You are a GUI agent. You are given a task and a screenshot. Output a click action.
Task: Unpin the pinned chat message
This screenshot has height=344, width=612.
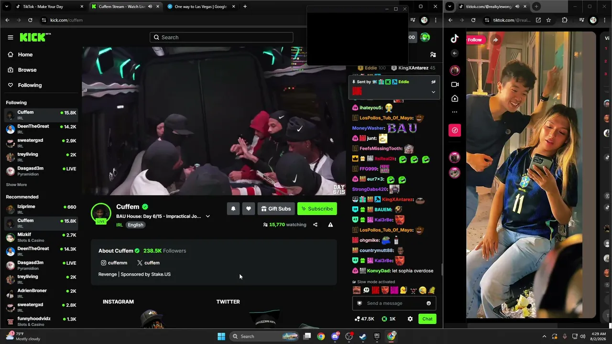pos(433,82)
